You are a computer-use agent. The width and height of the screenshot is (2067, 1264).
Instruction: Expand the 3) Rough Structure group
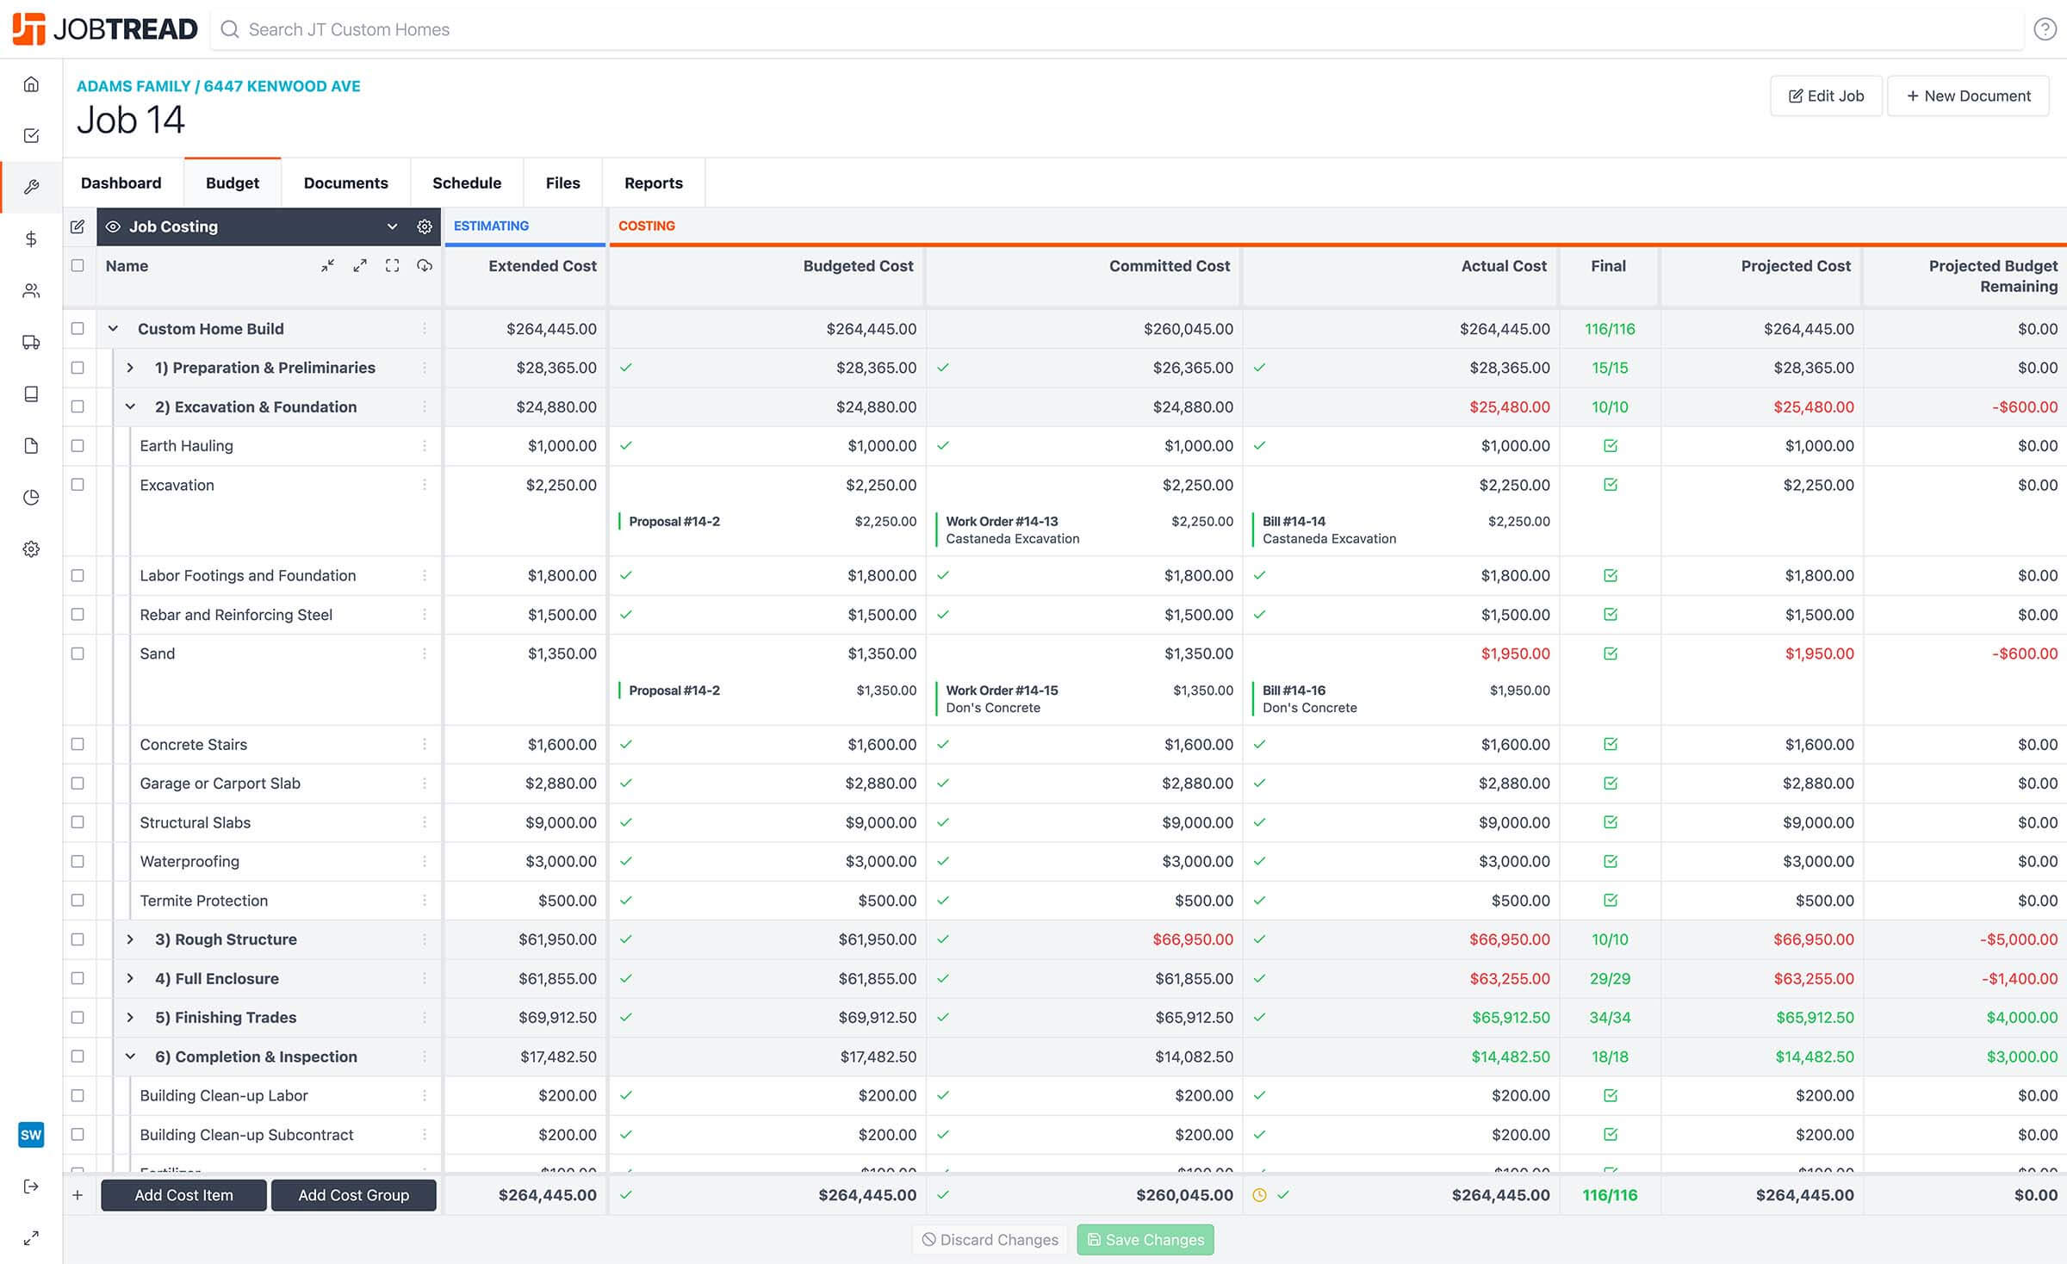[x=130, y=939]
